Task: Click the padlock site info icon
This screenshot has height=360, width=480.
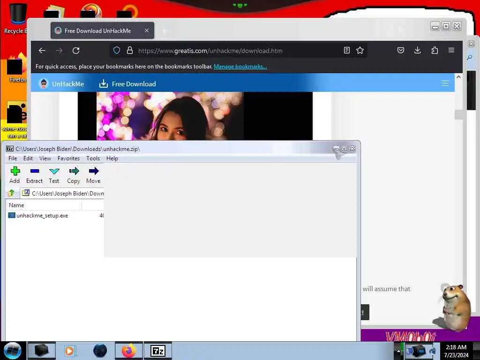Action: (x=130, y=51)
